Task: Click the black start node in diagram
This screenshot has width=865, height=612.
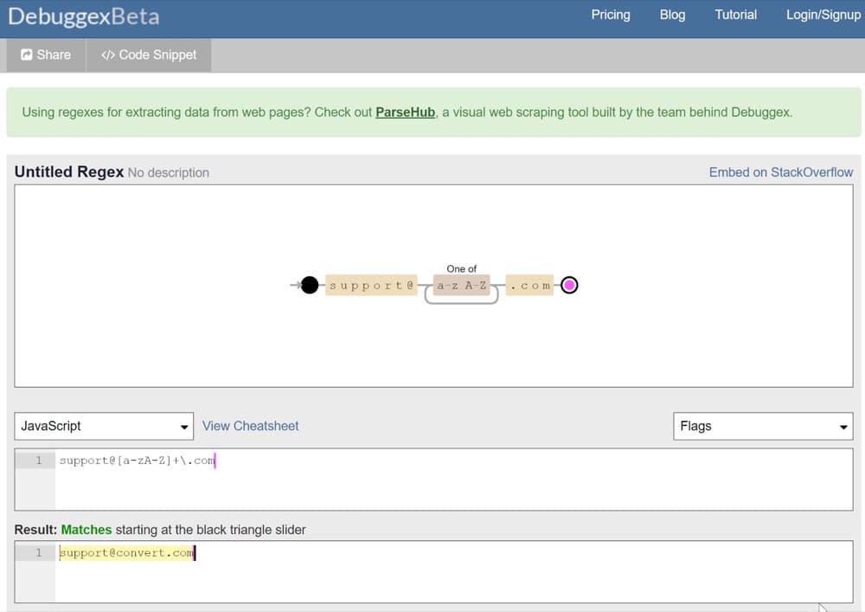Action: tap(310, 286)
